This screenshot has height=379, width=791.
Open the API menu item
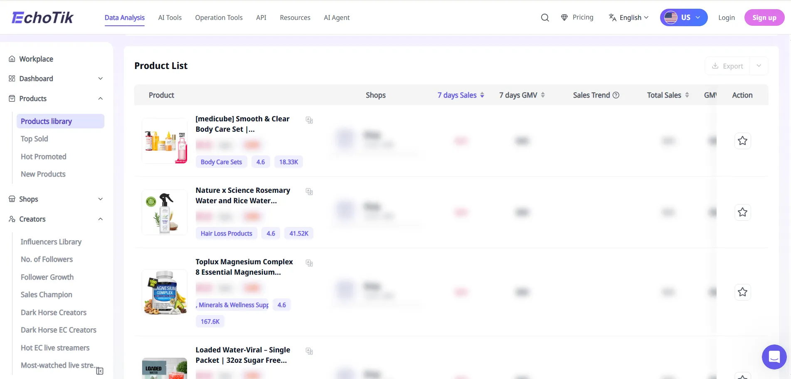(261, 17)
